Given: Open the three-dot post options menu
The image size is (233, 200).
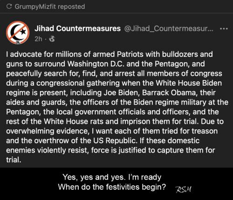Looking at the screenshot, I should point(224,29).
